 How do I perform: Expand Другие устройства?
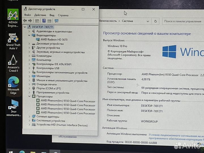tap(29, 48)
